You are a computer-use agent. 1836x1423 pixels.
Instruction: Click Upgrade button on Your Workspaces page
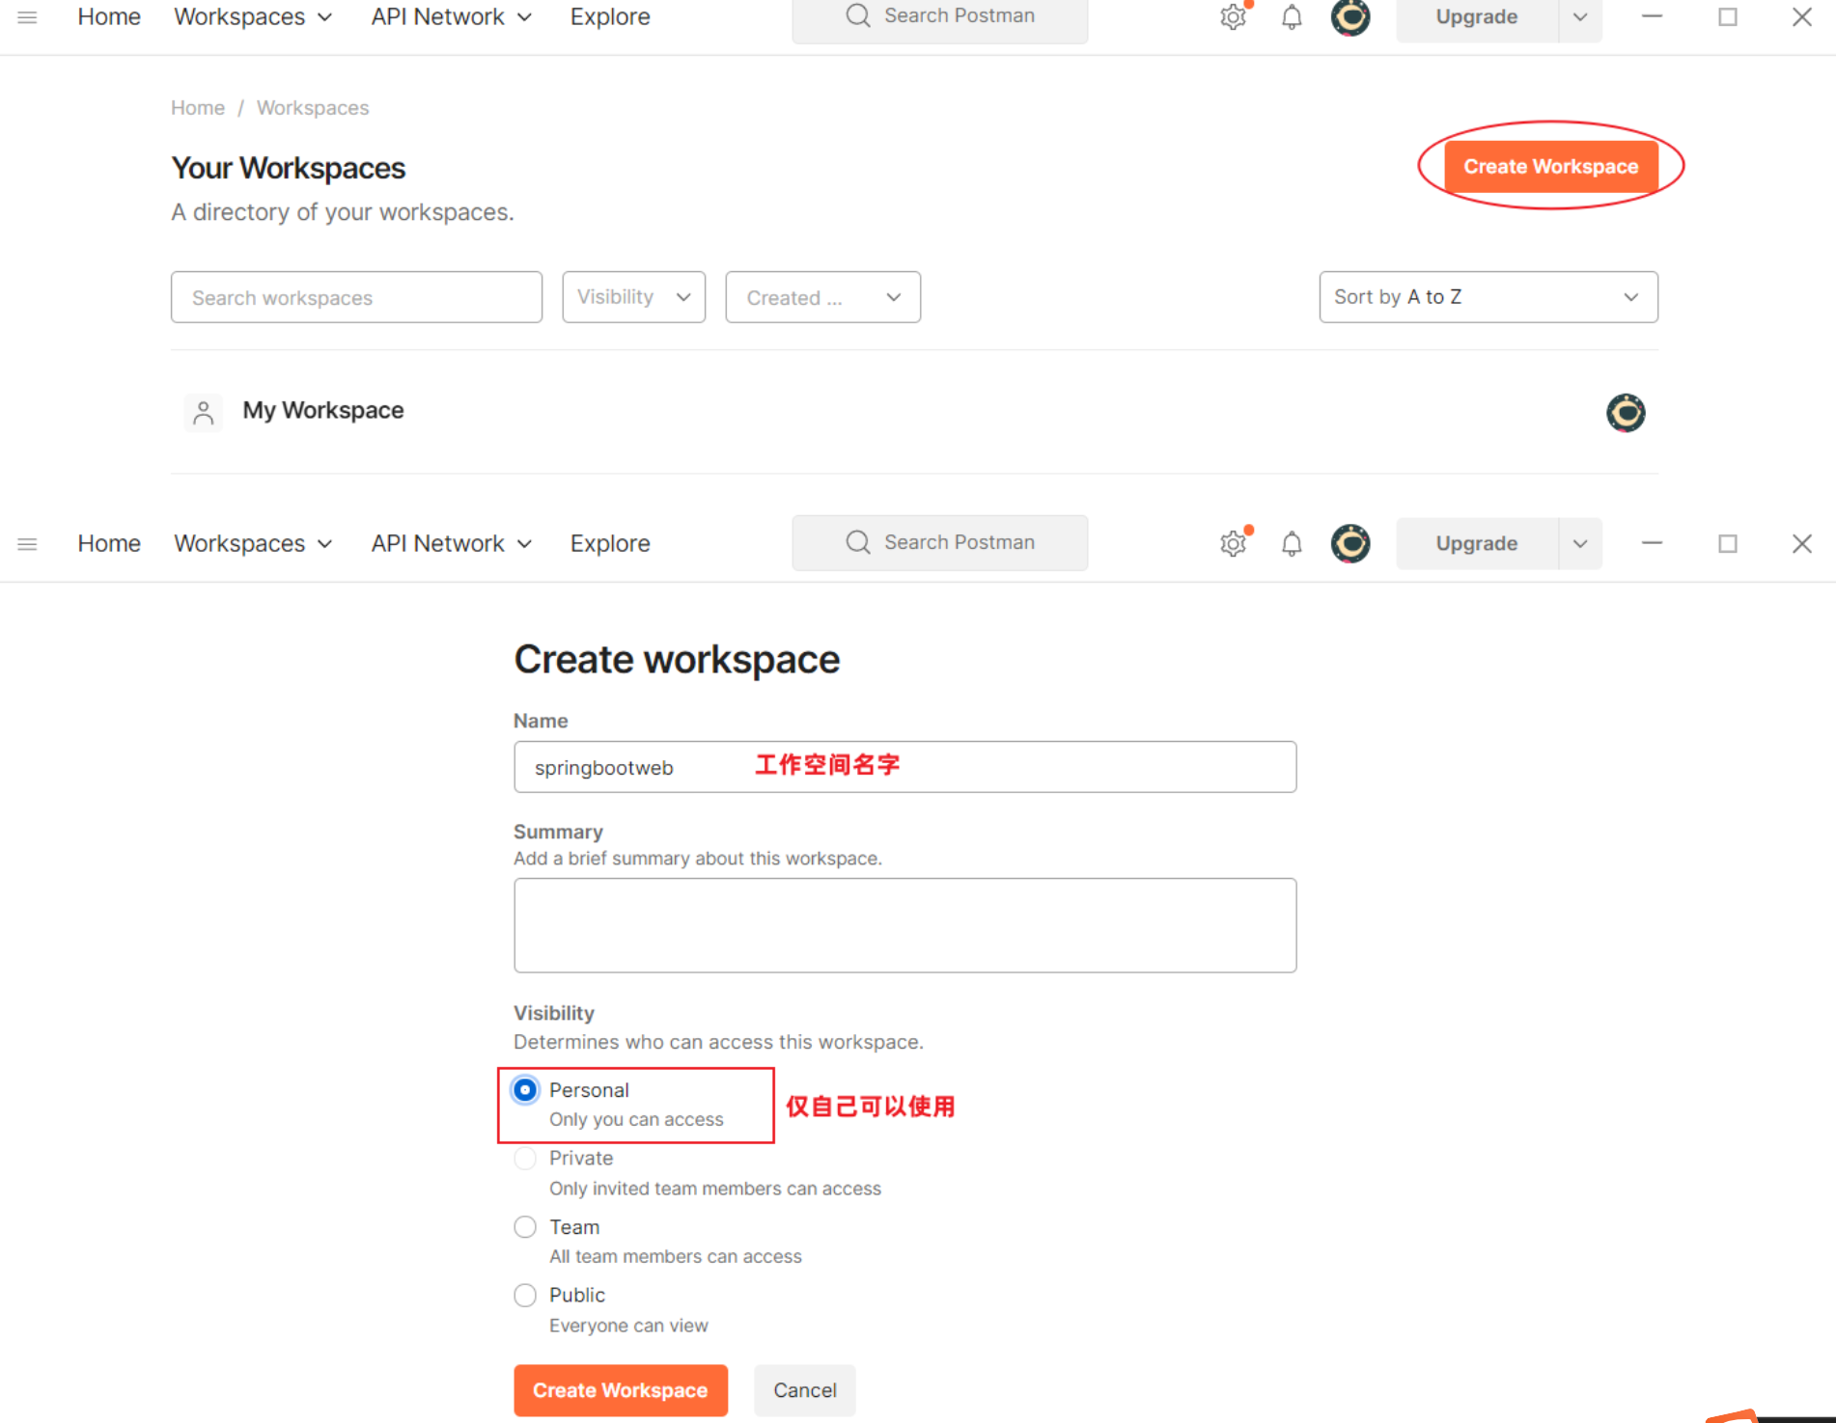pyautogui.click(x=1477, y=17)
